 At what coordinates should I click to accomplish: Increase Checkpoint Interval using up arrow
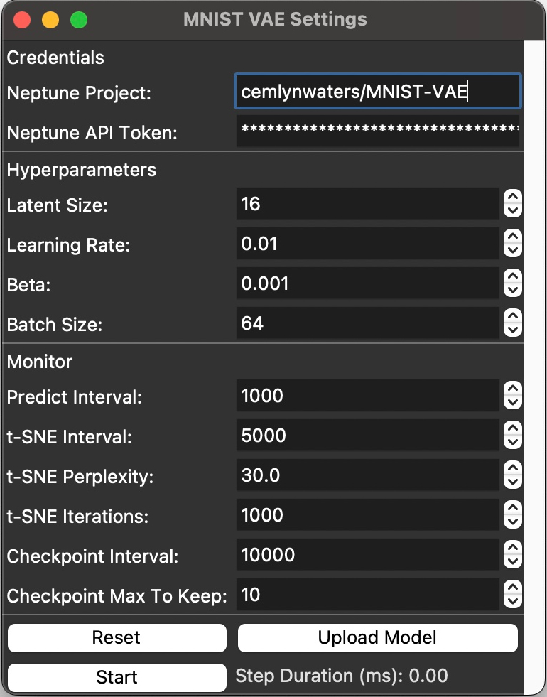pyautogui.click(x=513, y=548)
